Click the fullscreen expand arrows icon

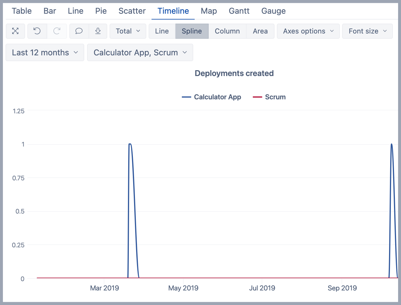(15, 31)
